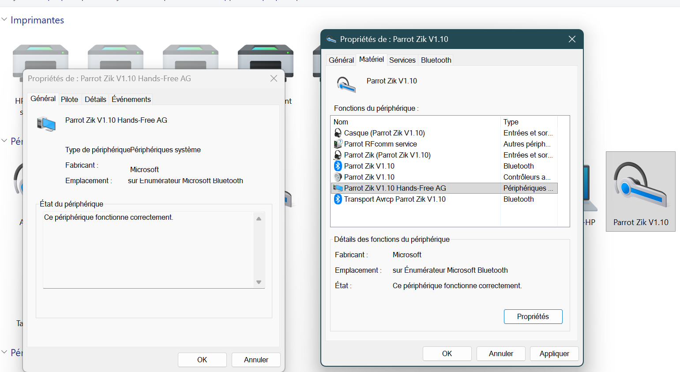The image size is (680, 372).
Task: Select 'Transport Avrcp Parrot Zik V1.10' row text
Action: click(x=395, y=199)
